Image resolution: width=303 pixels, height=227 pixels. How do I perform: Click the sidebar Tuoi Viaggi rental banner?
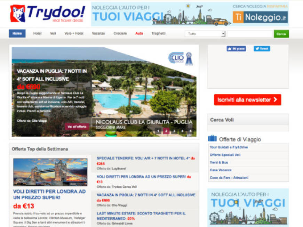(248, 208)
